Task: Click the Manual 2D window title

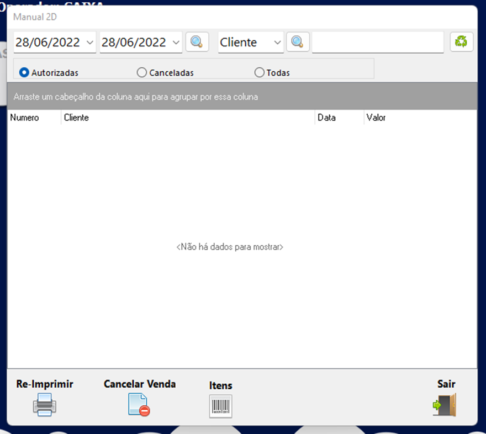Action: pyautogui.click(x=35, y=17)
